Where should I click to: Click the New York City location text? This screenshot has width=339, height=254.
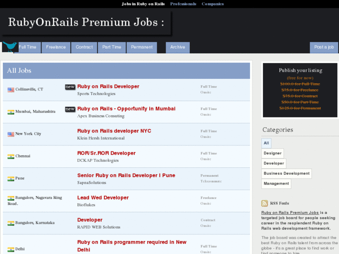[28, 134]
